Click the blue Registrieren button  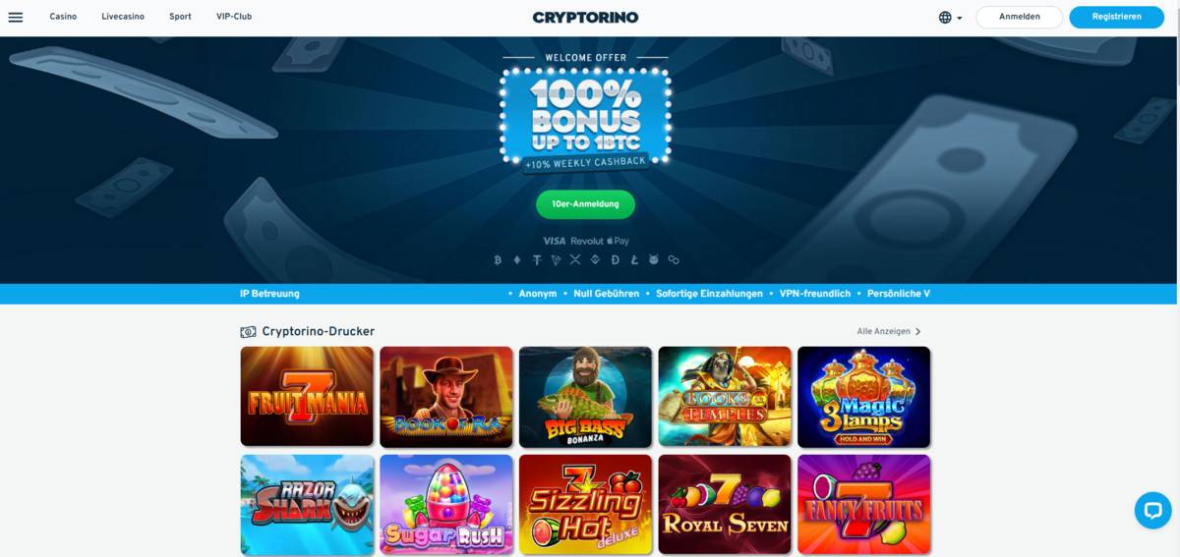click(x=1116, y=17)
